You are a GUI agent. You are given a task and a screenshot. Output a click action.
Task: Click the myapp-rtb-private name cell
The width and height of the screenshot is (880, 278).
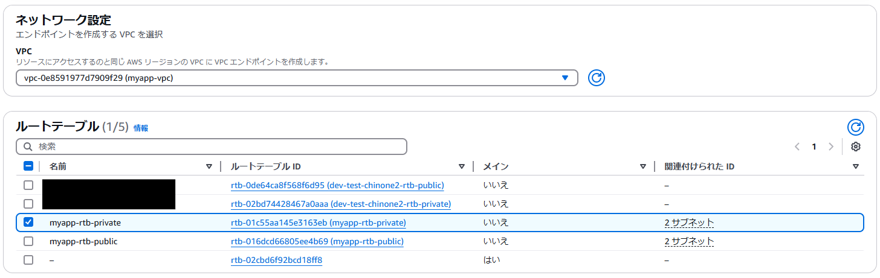coord(85,223)
